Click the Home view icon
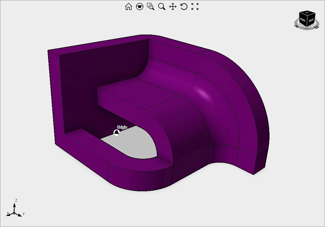325x227 pixels. tap(128, 7)
